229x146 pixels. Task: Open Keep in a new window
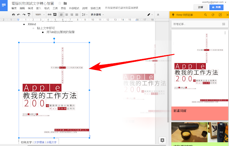(x=220, y=15)
